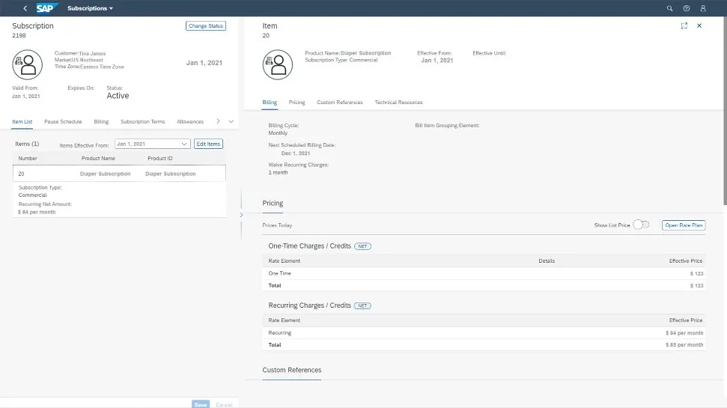Close the Item detail panel
This screenshot has width=727, height=408.
point(699,26)
